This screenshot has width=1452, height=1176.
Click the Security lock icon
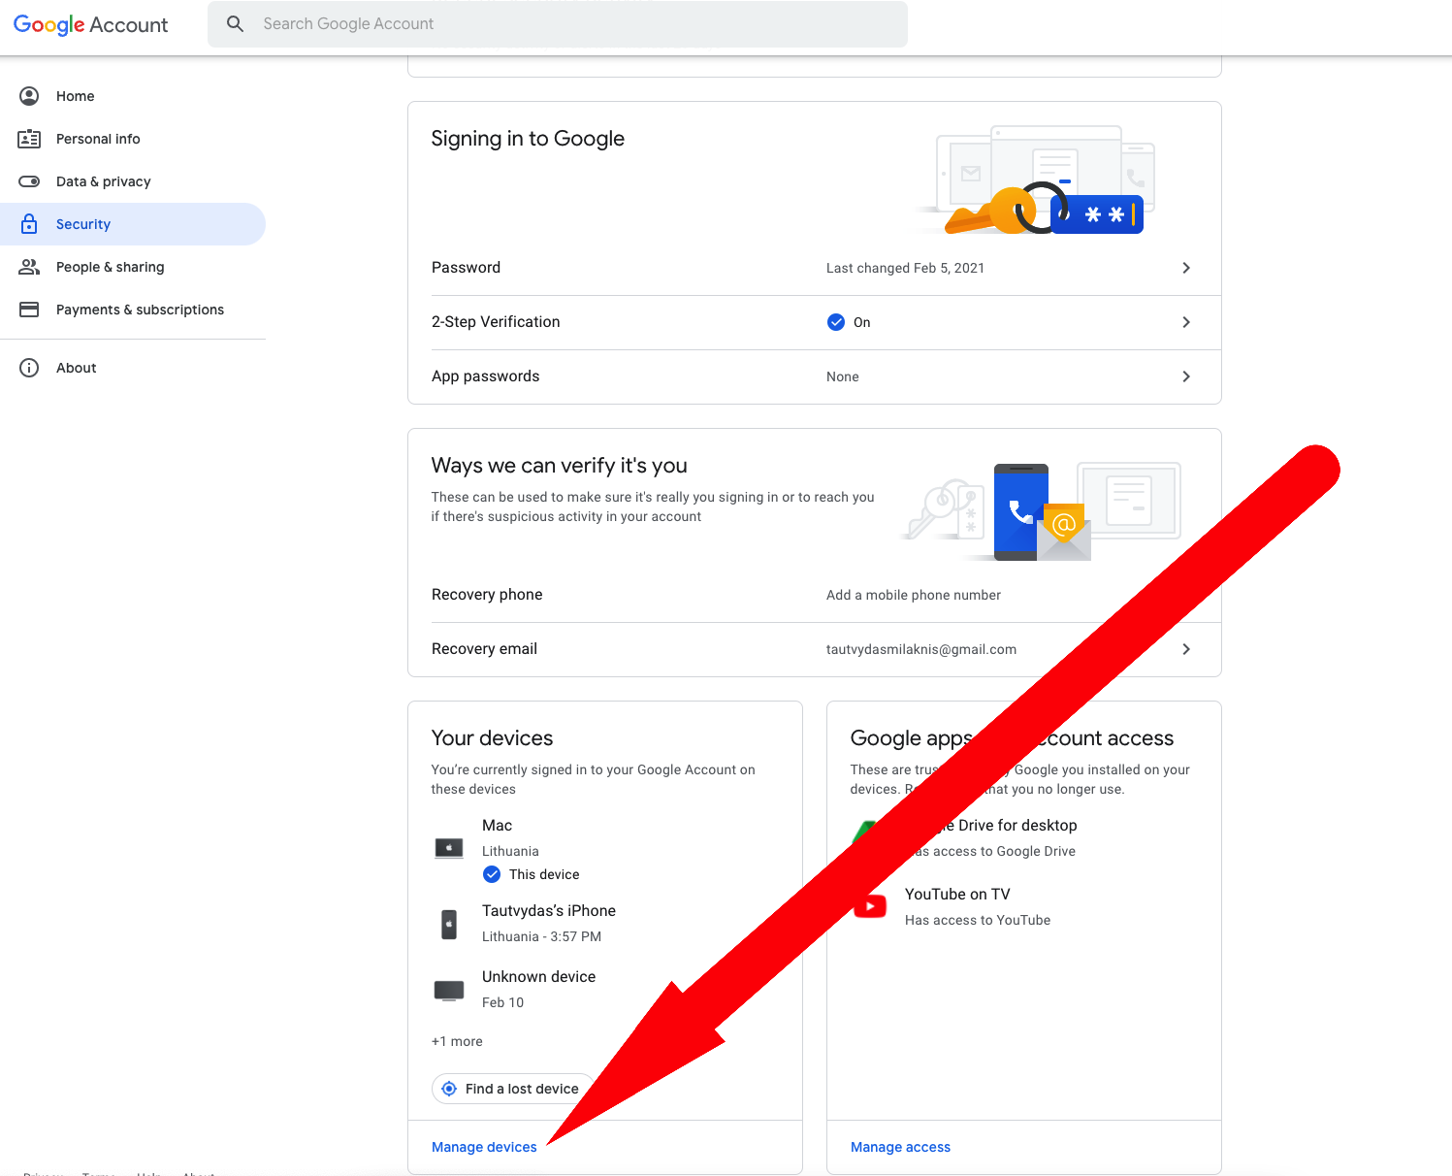[29, 224]
